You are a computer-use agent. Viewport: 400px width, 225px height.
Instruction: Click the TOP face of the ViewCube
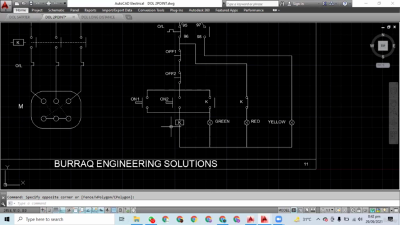(383, 46)
